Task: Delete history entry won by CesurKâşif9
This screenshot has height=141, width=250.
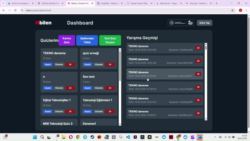Action: tap(198, 87)
